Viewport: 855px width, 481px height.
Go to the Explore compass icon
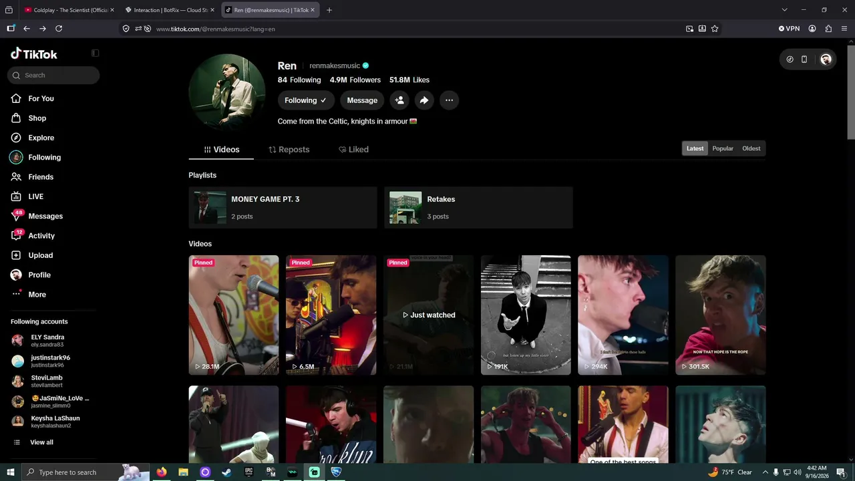[x=16, y=138]
